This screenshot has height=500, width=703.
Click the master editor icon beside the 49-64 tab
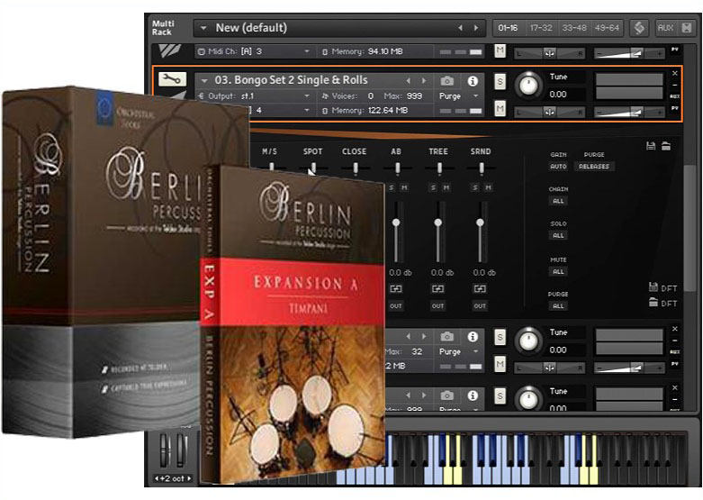click(x=640, y=28)
